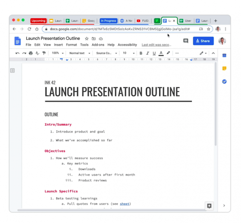Open the 'sheet' hyperlink in the document
Viewport: 241px width, 223px height.
(125, 204)
